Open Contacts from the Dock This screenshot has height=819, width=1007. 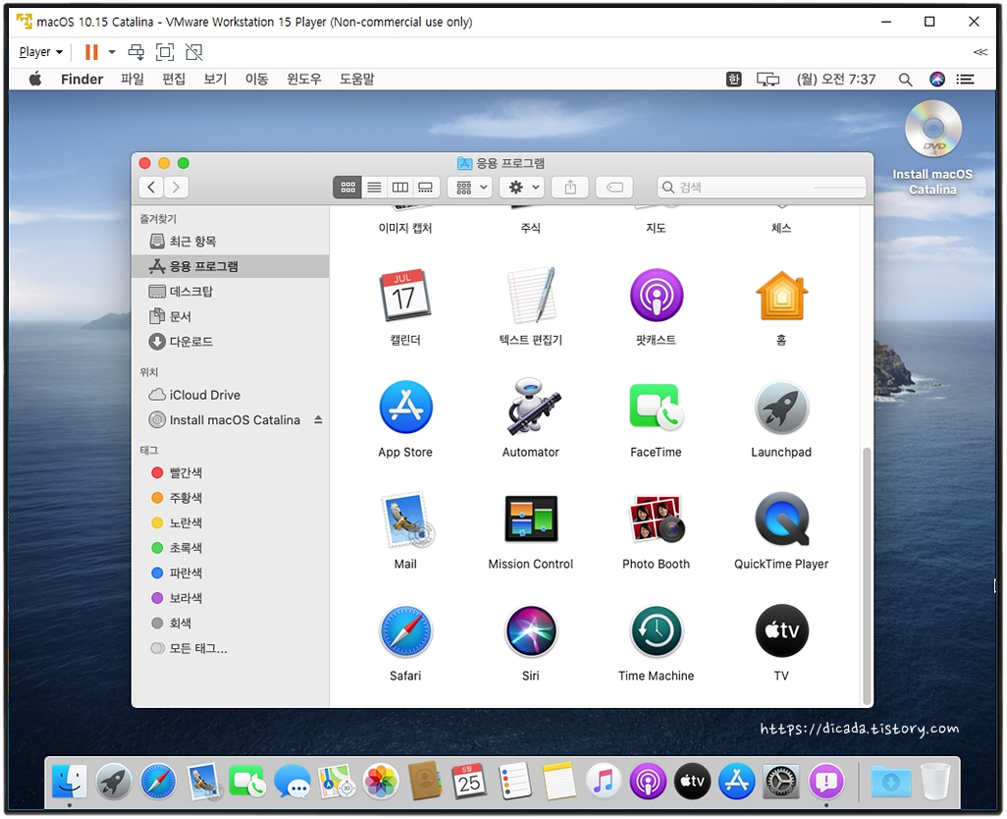425,781
